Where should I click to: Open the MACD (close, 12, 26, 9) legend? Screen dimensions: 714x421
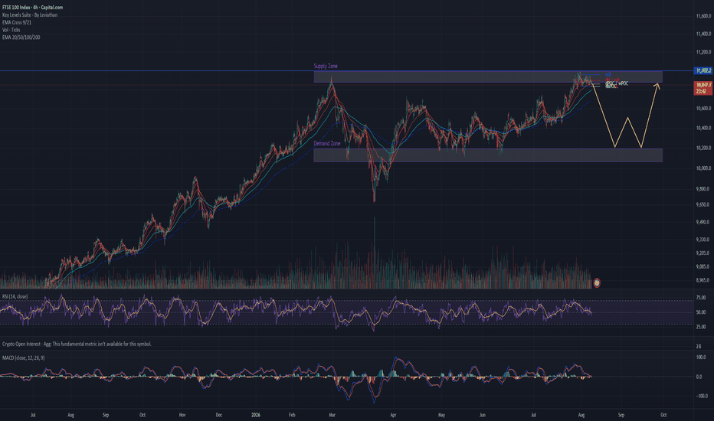(23, 357)
